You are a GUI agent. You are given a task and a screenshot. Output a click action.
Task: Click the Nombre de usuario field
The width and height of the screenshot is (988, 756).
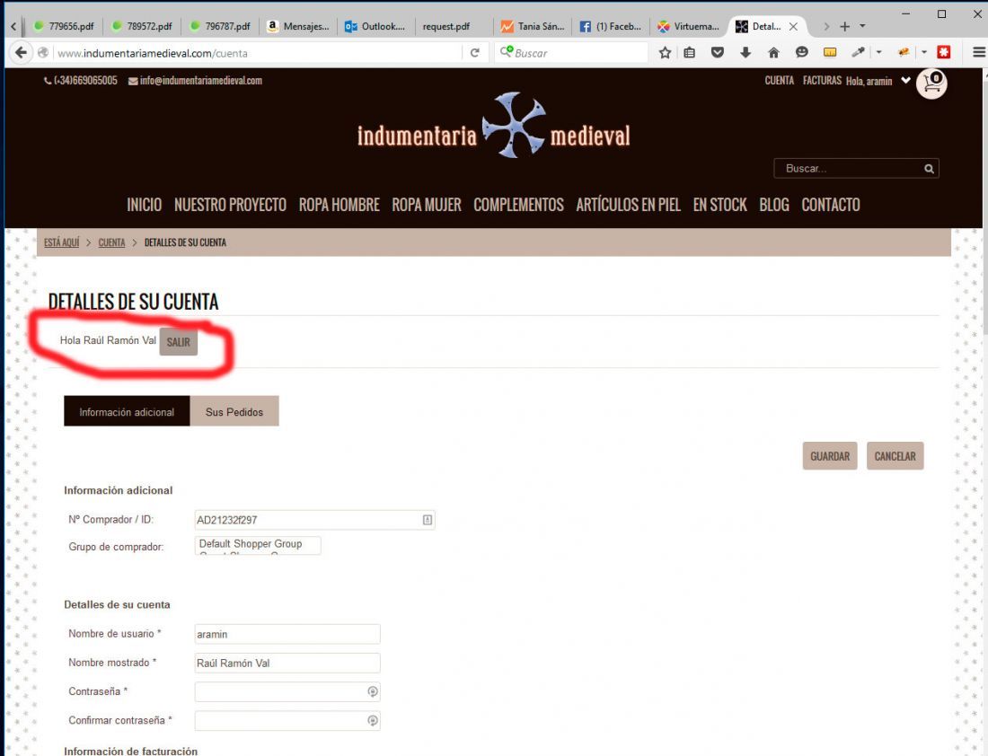(x=287, y=635)
